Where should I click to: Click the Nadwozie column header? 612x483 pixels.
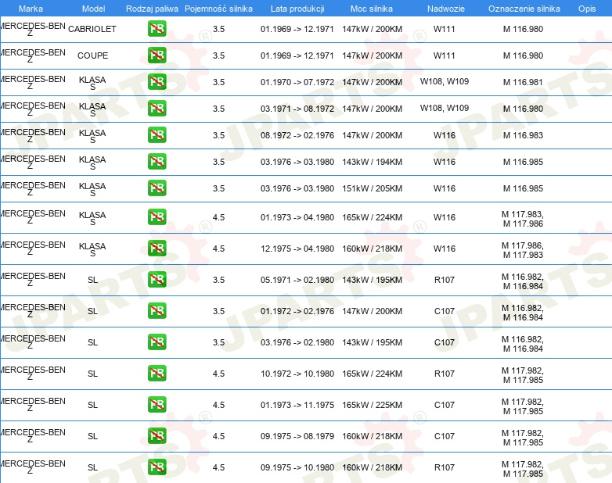(x=446, y=9)
